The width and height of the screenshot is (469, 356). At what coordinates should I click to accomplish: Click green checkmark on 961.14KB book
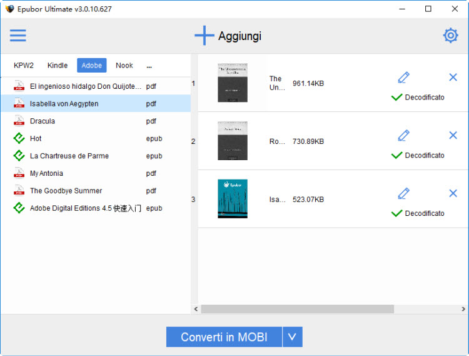(x=396, y=97)
